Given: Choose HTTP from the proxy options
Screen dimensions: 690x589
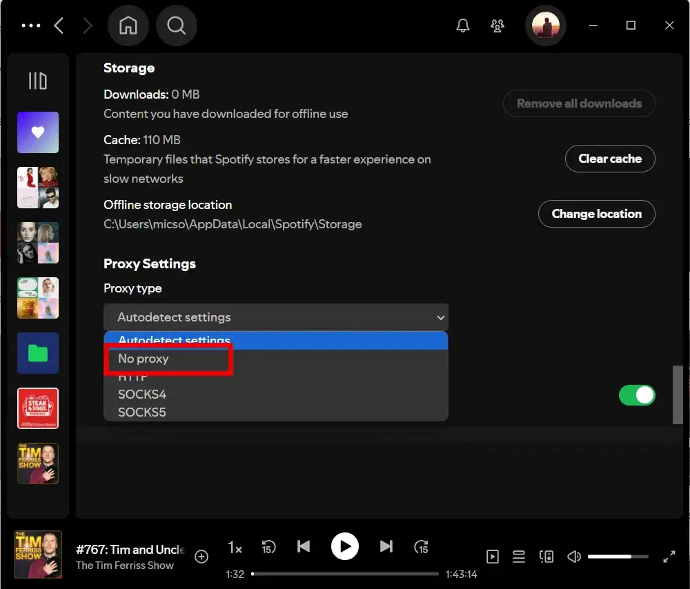Looking at the screenshot, I should coord(131,377).
